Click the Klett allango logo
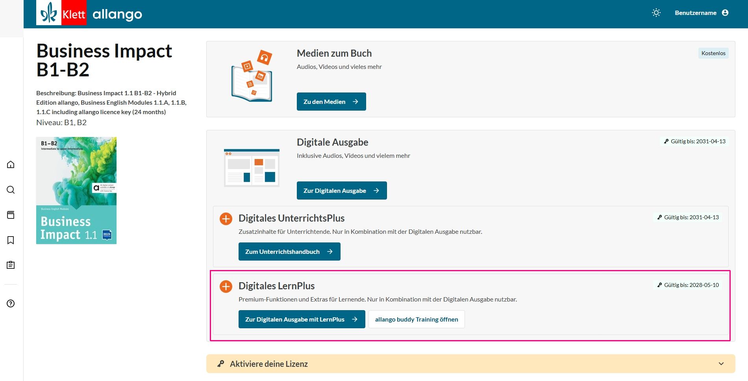The image size is (748, 381). [x=89, y=14]
